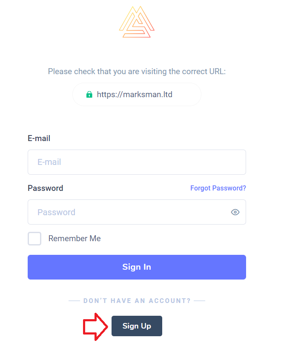This screenshot has height=349, width=281.
Task: Click the Password label heading
Action: pyautogui.click(x=46, y=188)
